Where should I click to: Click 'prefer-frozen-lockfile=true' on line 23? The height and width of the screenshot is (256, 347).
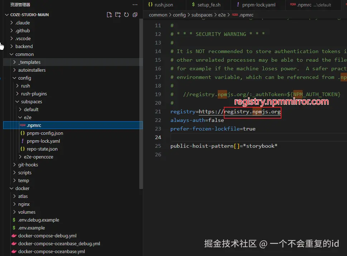[x=213, y=129]
